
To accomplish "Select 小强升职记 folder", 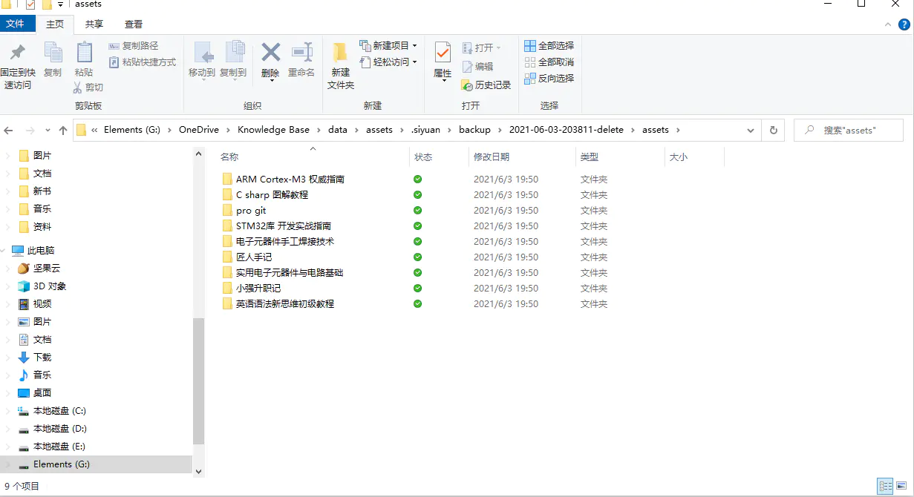I will coord(258,289).
